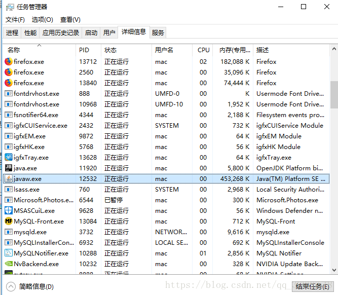Click the NETWOR... user name cell
Screen dimensions: 338x295
click(x=171, y=232)
